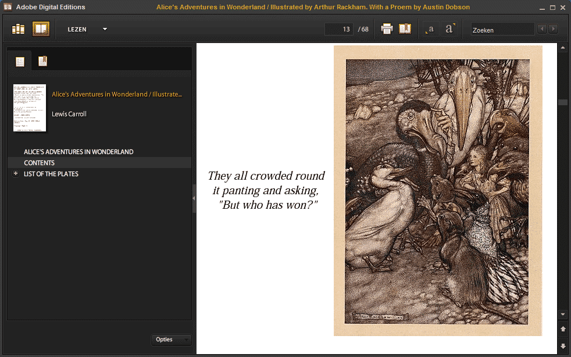
Task: Click the Adobe Digital Editions app icon
Action: [x=8, y=7]
